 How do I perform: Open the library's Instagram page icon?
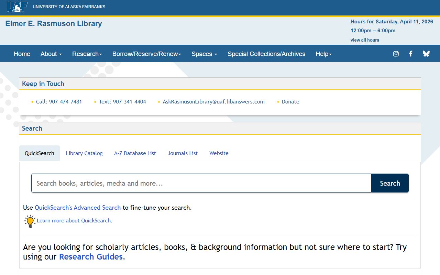click(396, 54)
